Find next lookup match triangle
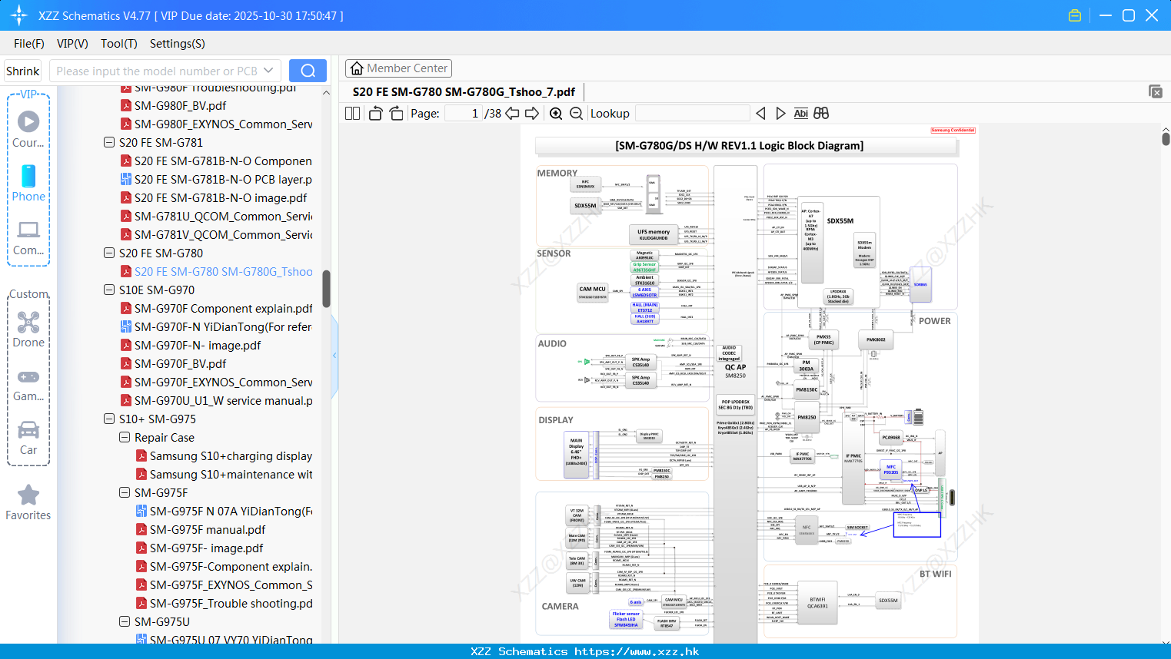This screenshot has height=659, width=1171. coord(780,114)
